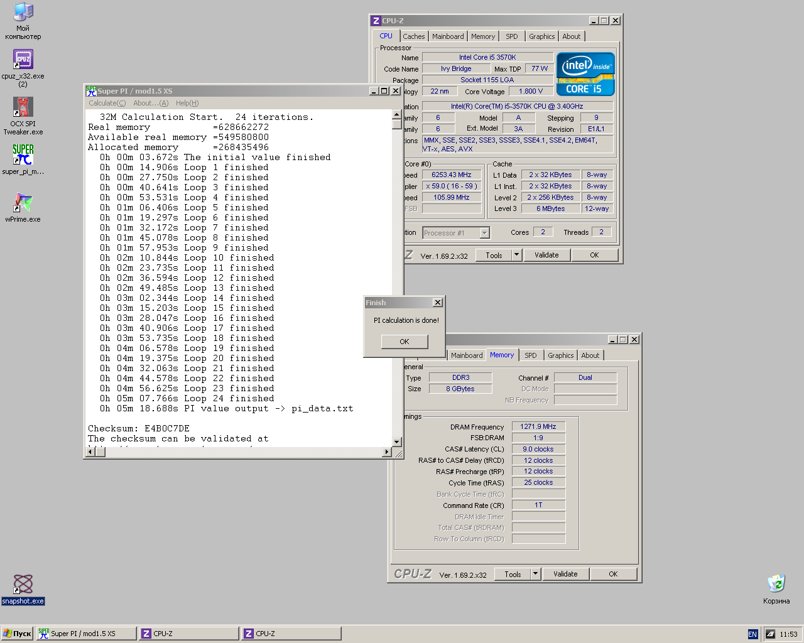Switch to Mainboard tab in lower CPU-Z

click(467, 355)
